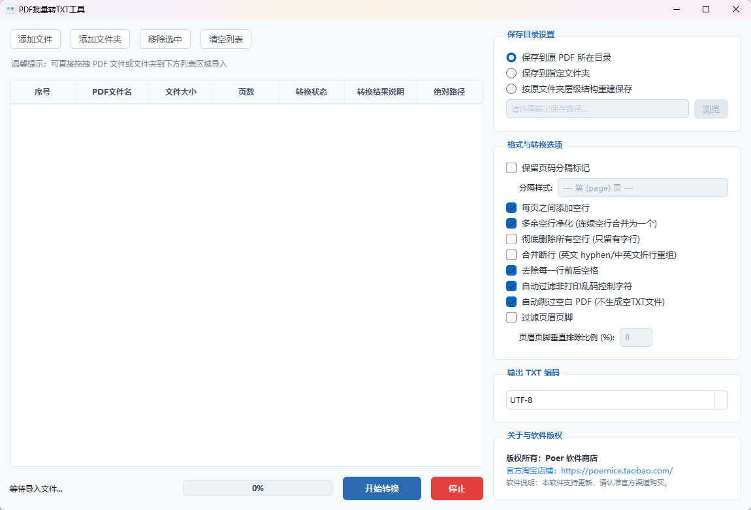Click the 页眉页脚垂直排除比例 value field
This screenshot has width=751, height=510.
point(635,337)
